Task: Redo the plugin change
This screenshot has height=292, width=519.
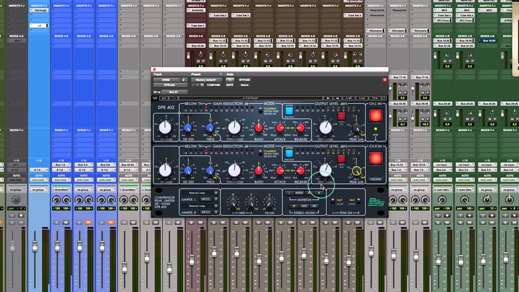Action: (x=173, y=98)
